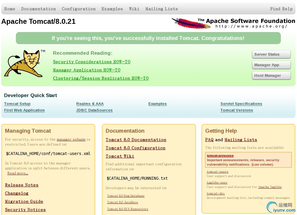This screenshot has height=215, width=297.
Task: Open the tomcat-announce mailing list link
Action: (x=220, y=156)
